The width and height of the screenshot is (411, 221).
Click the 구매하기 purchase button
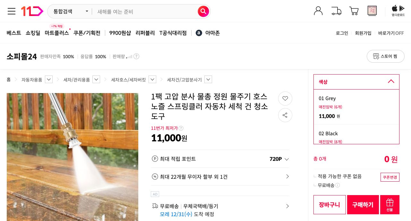click(363, 205)
